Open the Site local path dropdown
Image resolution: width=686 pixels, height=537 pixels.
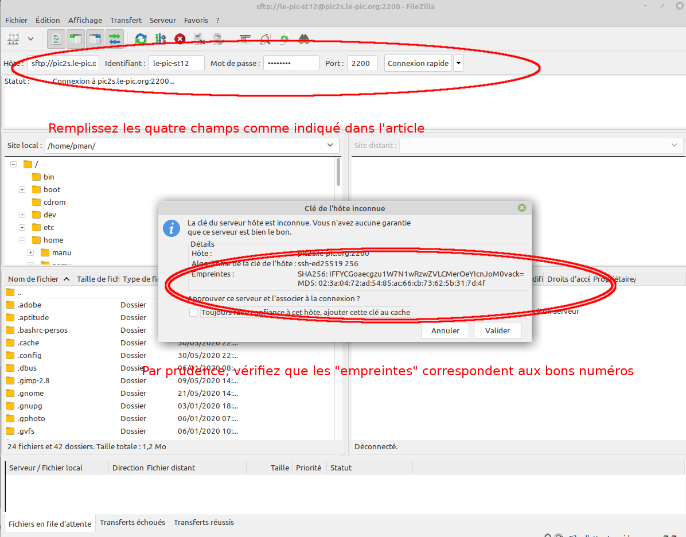coord(330,146)
